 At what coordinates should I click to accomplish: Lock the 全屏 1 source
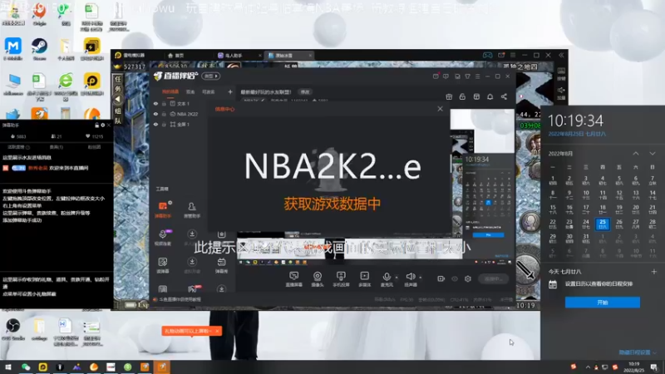pyautogui.click(x=164, y=124)
